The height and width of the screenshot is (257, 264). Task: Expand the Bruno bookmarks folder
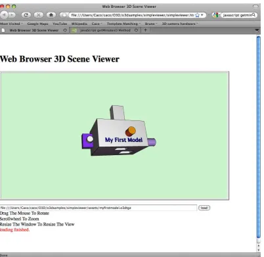coord(151,24)
